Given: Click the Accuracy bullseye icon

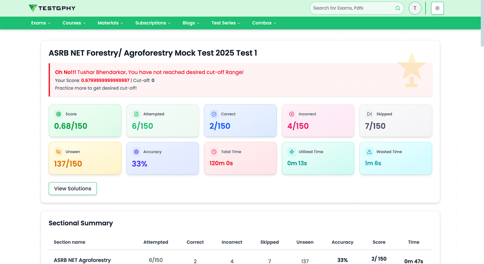Looking at the screenshot, I should coord(136,152).
